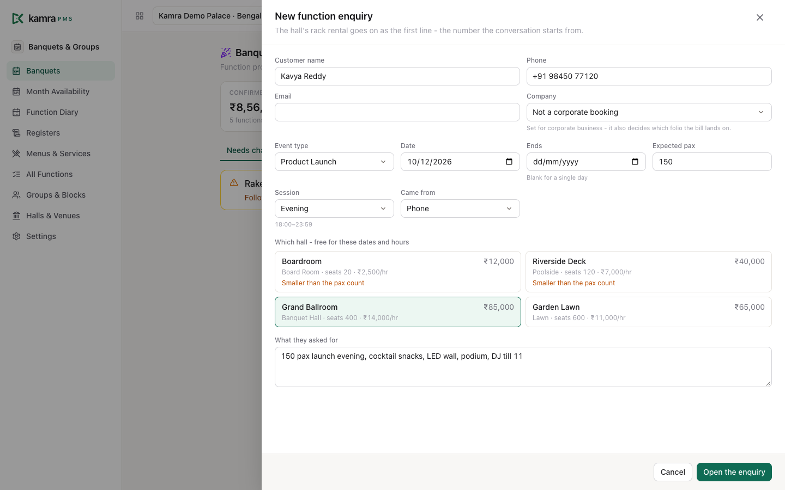Open Groups & Blocks
The width and height of the screenshot is (785, 490).
(x=61, y=195)
